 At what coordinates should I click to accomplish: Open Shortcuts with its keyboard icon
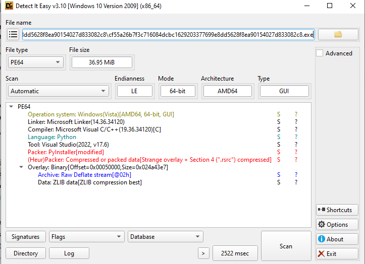[337, 210]
